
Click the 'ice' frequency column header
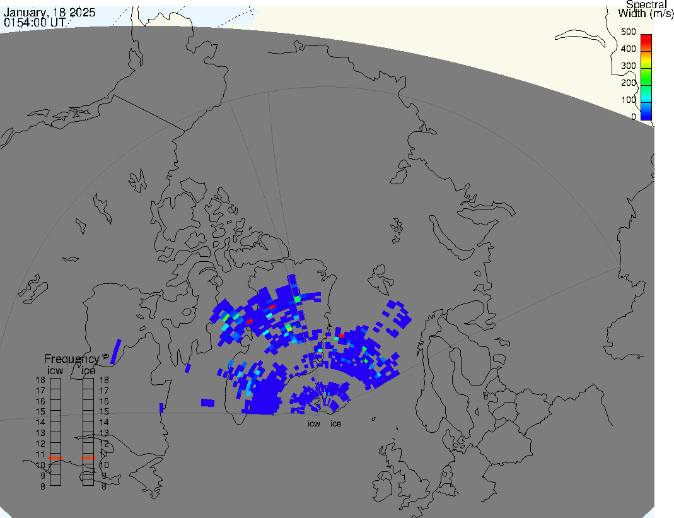tap(88, 370)
